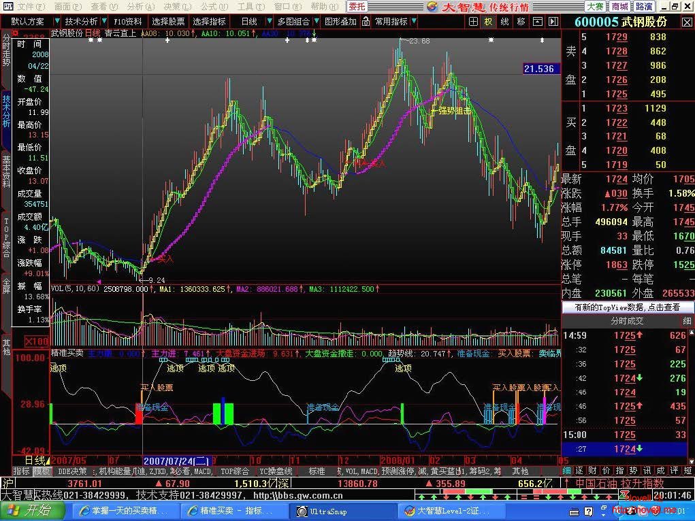Screen dimensions: 695x521
Task: Open the 查看(V) menu
Action: click(104, 7)
